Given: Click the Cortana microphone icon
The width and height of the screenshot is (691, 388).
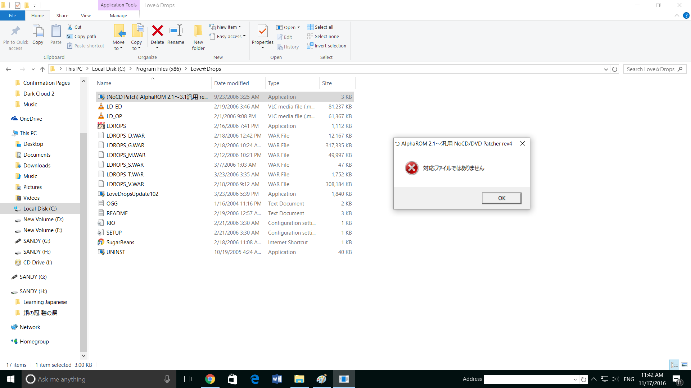Looking at the screenshot, I should click(x=167, y=379).
